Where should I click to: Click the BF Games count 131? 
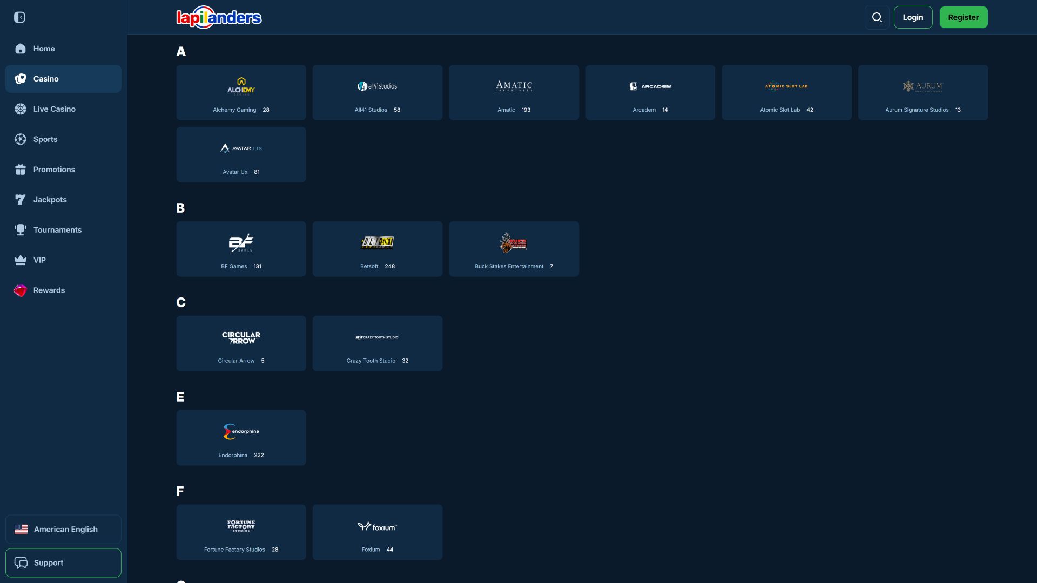[x=258, y=267]
